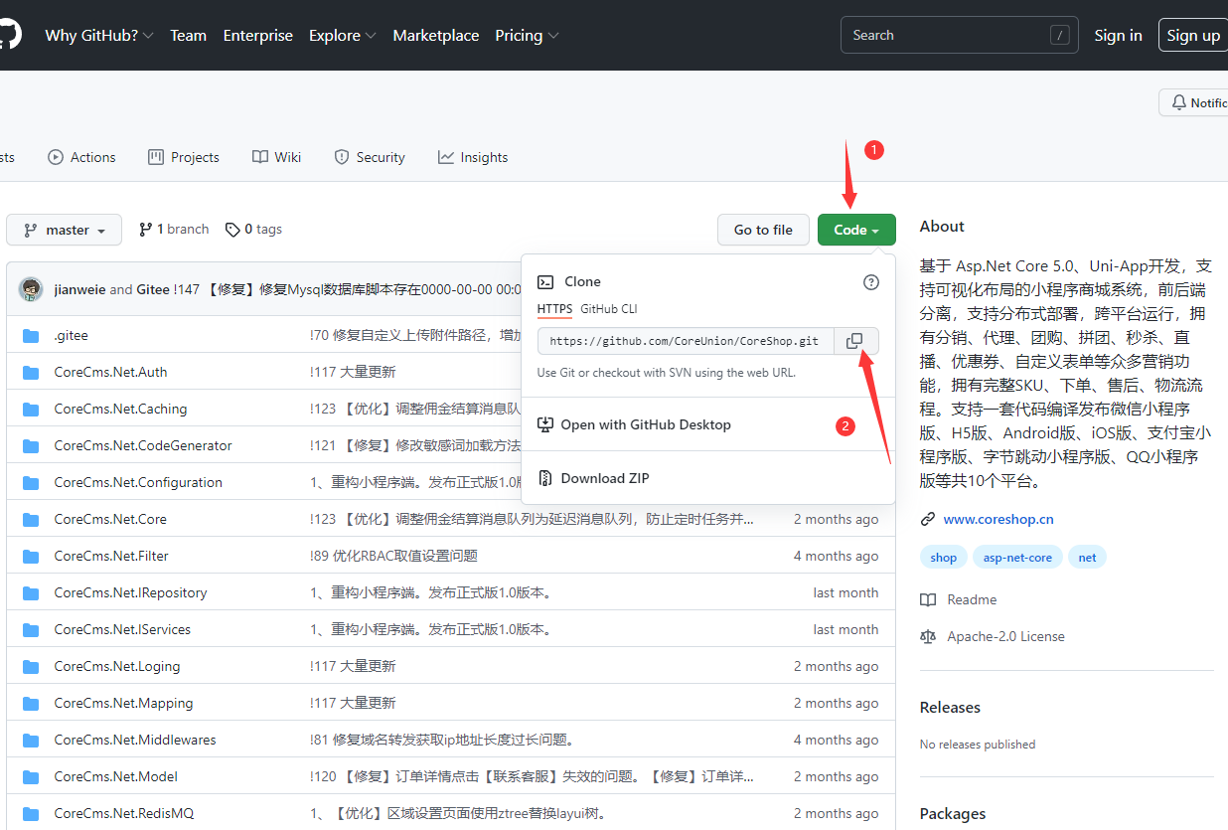Open the Download ZIP option
1228x830 pixels.
[x=604, y=478]
